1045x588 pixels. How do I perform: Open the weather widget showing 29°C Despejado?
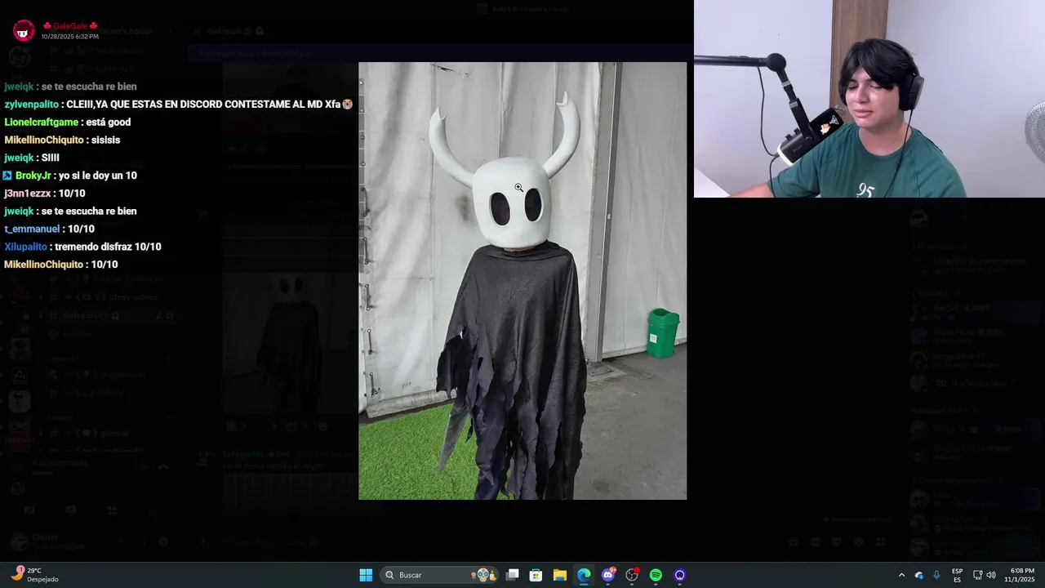click(34, 575)
